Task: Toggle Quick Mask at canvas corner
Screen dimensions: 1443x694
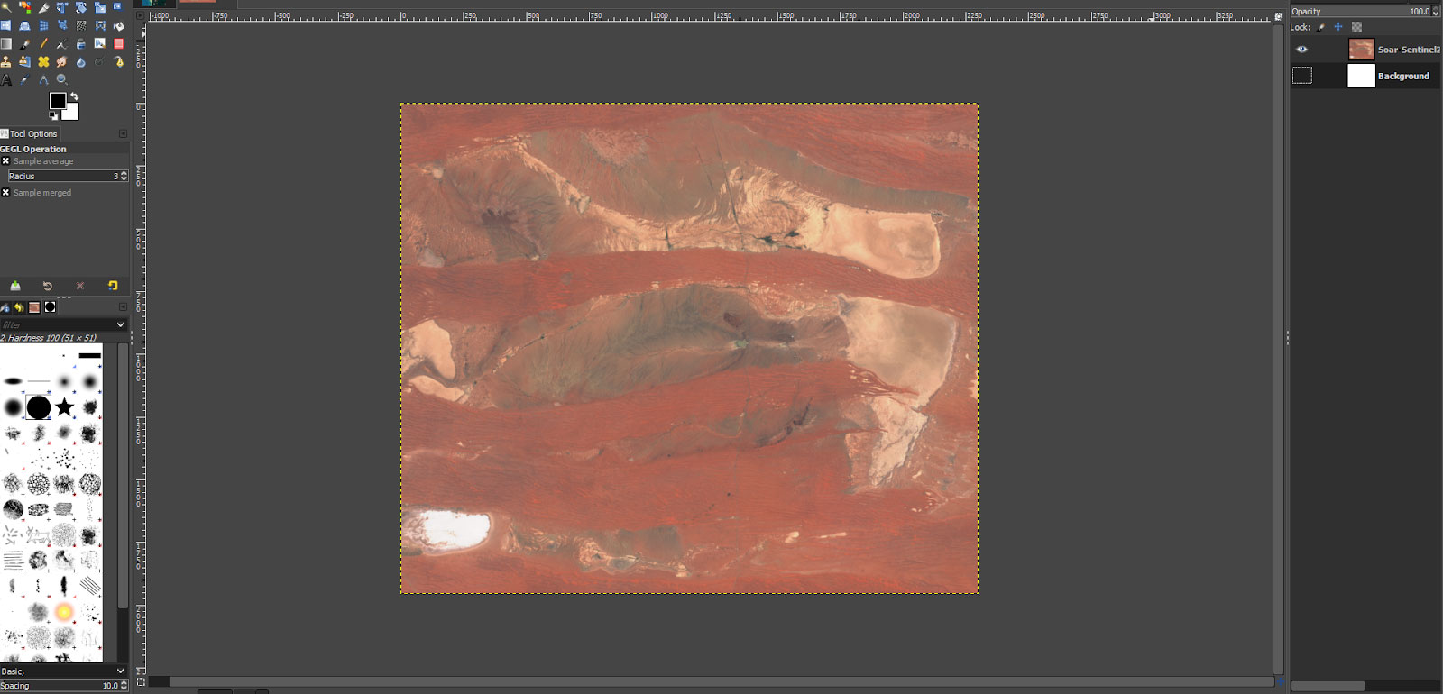Action: [x=142, y=682]
